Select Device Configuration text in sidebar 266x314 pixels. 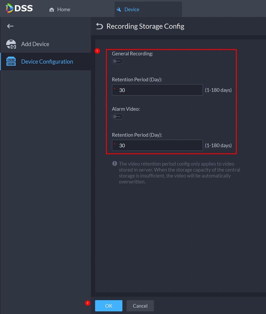47,62
